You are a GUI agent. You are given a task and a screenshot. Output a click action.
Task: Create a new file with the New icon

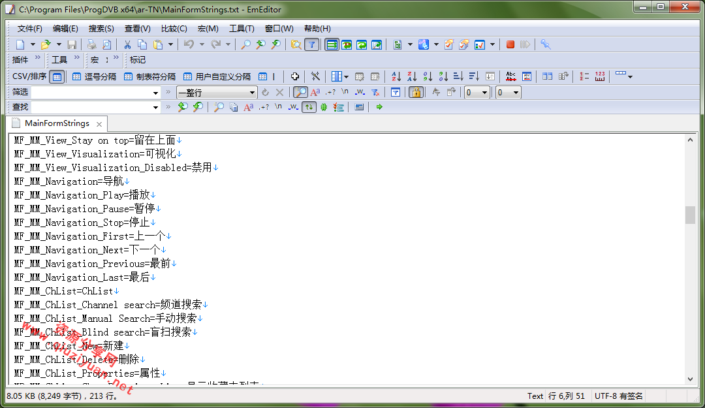(20, 44)
